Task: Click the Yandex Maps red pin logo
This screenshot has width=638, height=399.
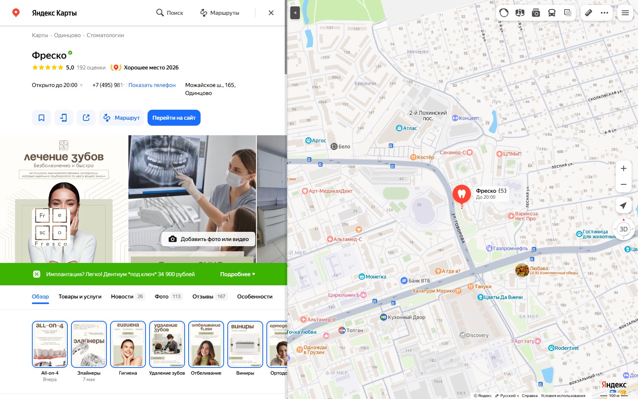Action: click(16, 13)
